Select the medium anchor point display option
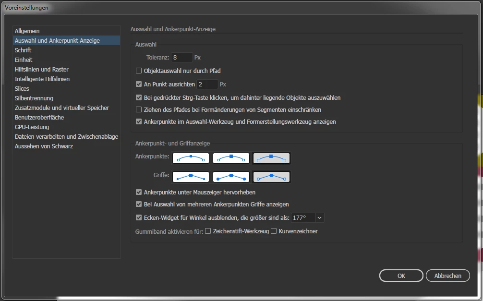This screenshot has height=301, width=483. [231, 158]
